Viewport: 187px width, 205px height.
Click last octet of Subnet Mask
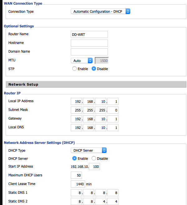pos(113,110)
